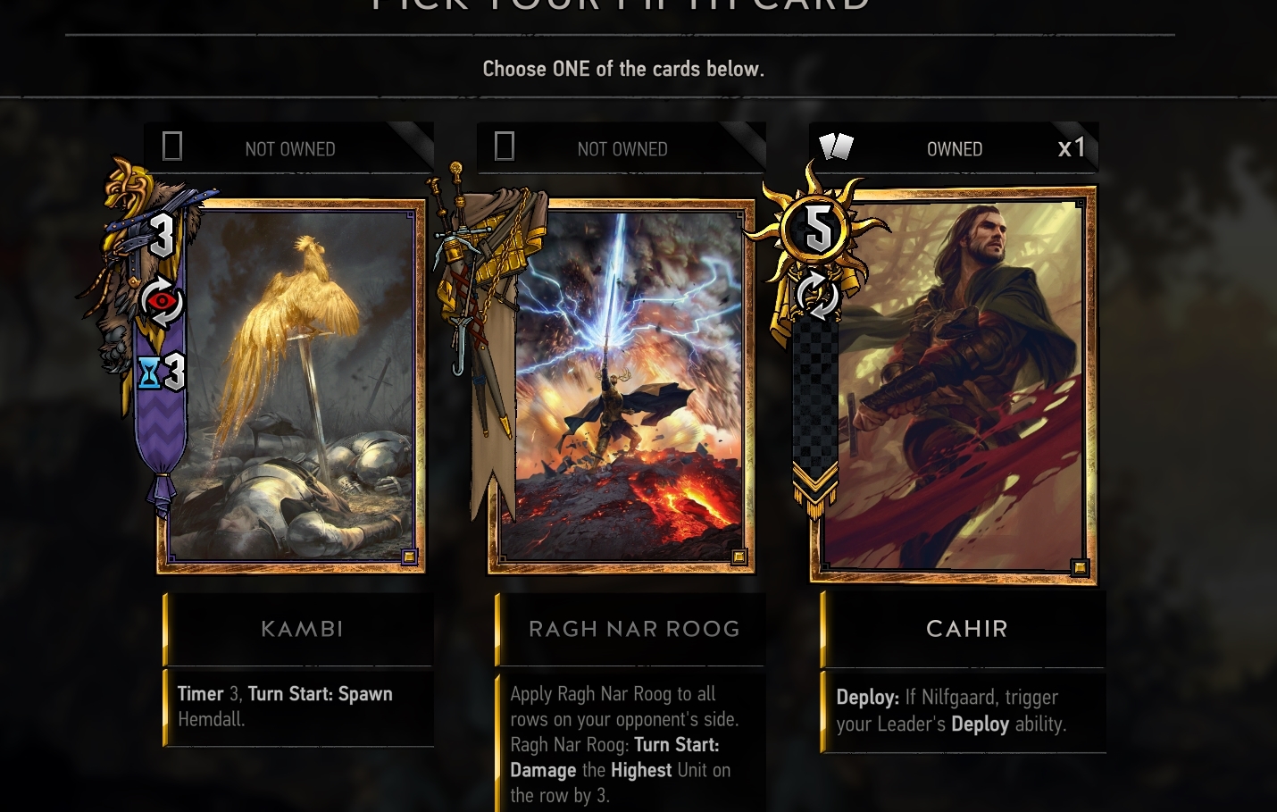Click the KAMBI name label
1277x812 pixels.
[x=302, y=629]
